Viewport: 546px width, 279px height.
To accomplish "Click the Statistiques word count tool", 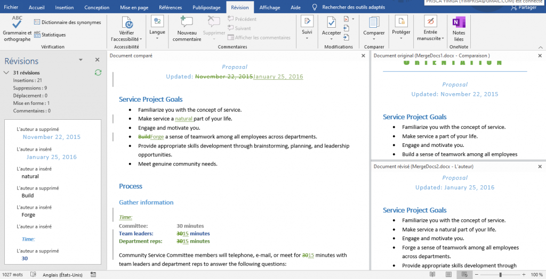I will [x=50, y=35].
